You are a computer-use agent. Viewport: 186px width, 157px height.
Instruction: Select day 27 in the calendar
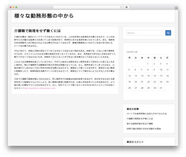pos(136,88)
